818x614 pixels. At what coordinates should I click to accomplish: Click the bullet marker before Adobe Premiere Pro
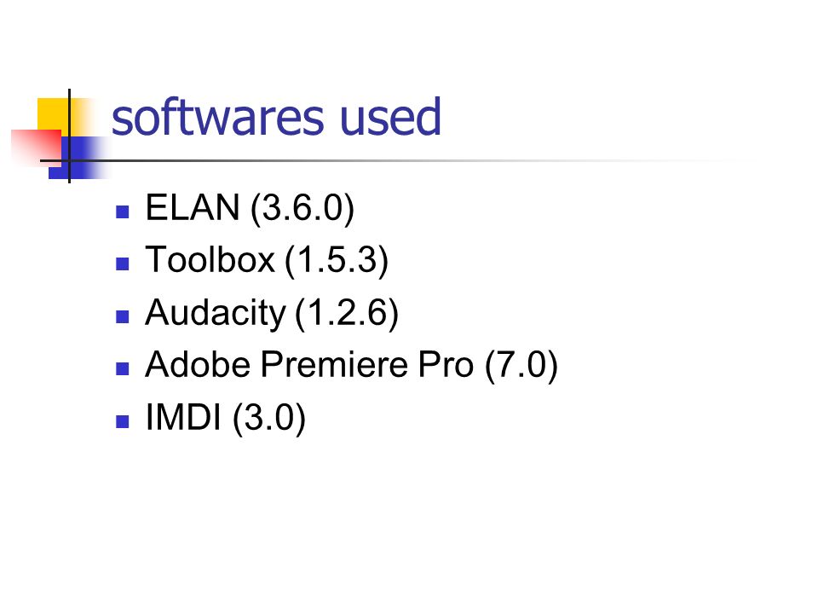click(x=122, y=368)
